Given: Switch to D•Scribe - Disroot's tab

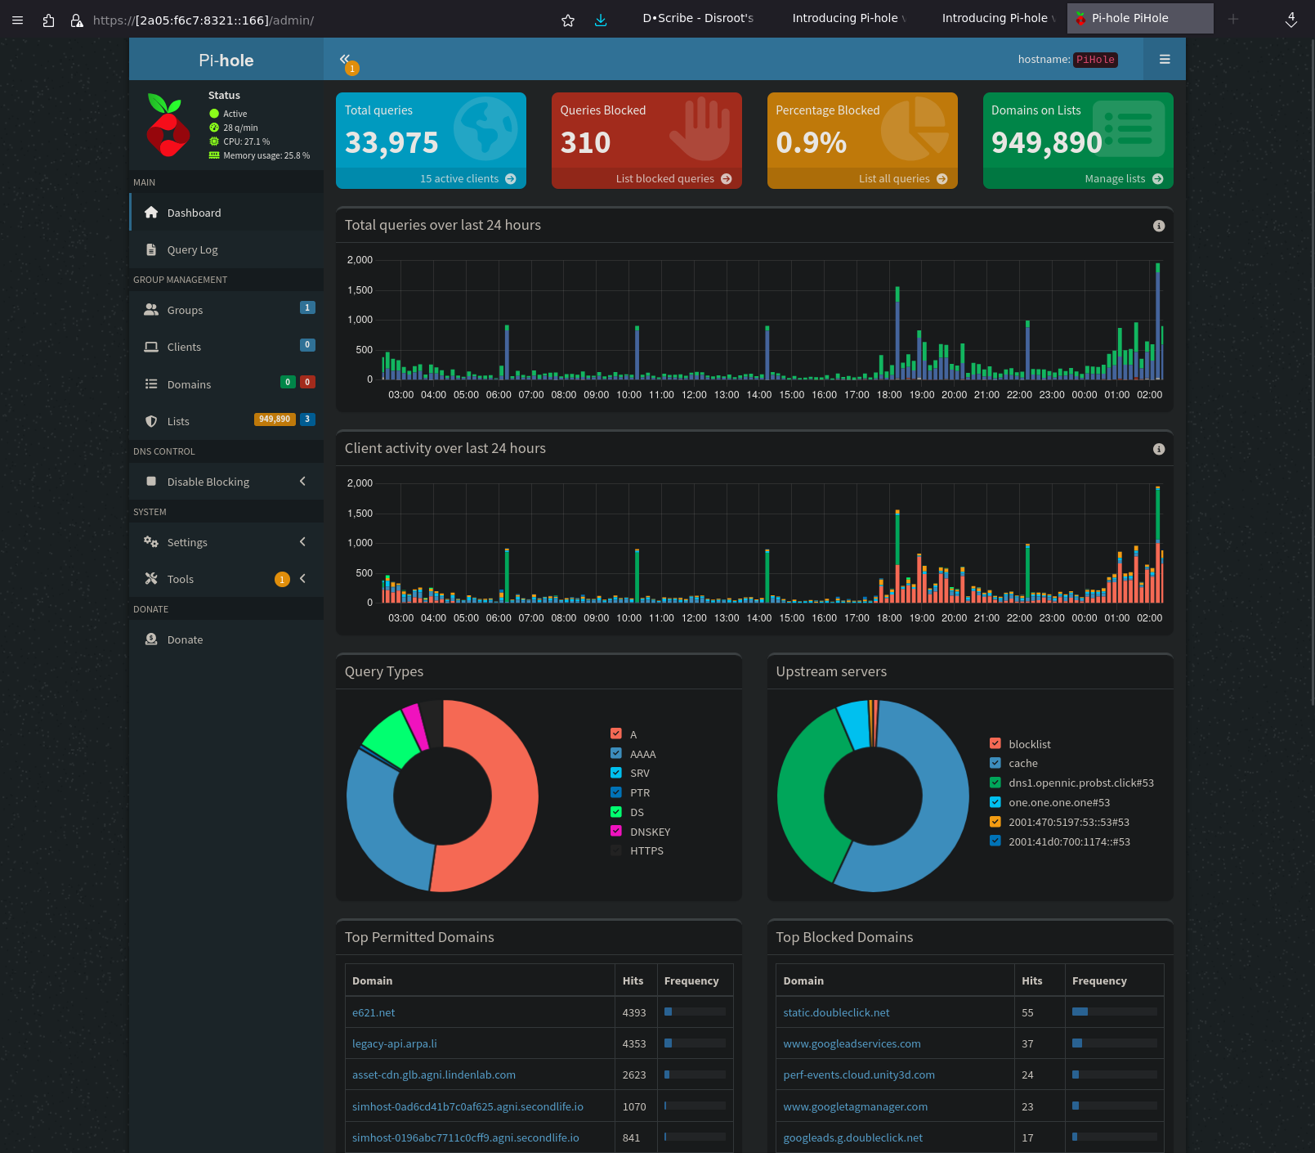Looking at the screenshot, I should 698,18.
